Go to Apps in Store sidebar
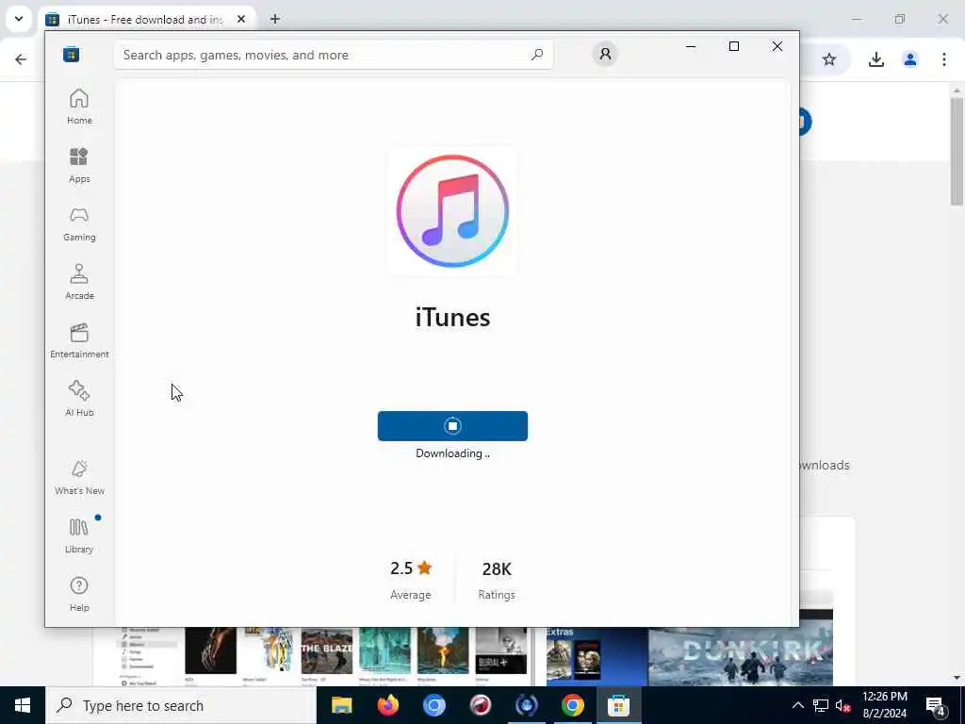 coord(79,166)
